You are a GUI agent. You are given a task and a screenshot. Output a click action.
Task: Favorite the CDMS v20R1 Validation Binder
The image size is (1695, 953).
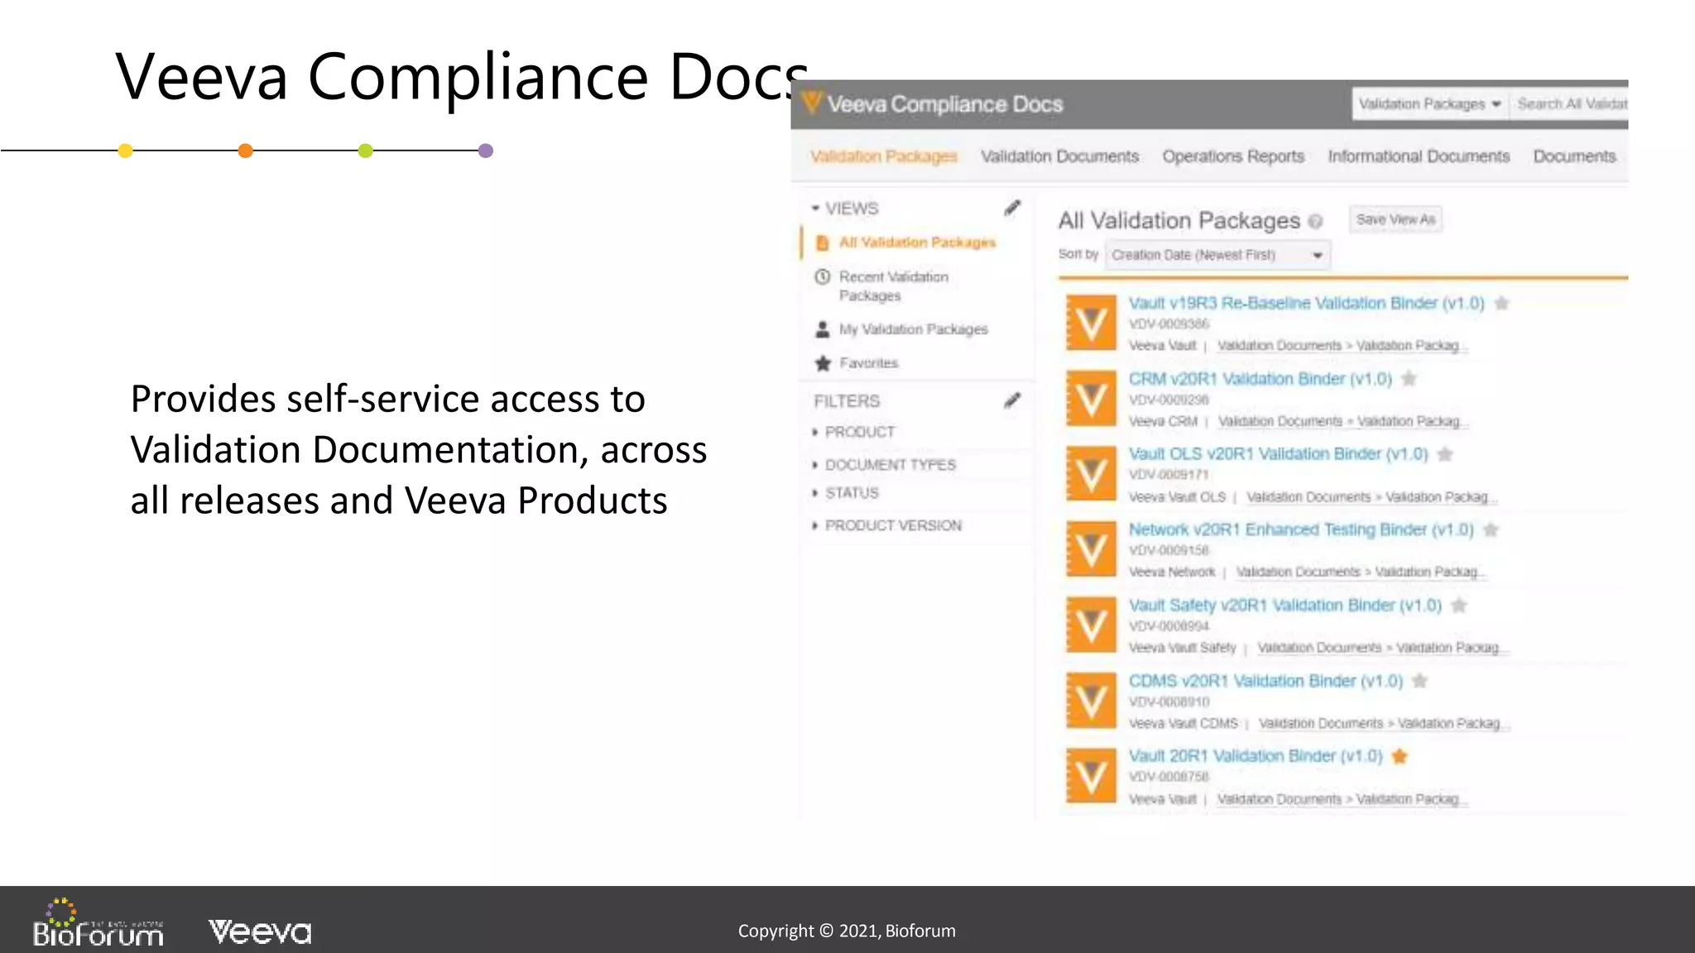1420,681
